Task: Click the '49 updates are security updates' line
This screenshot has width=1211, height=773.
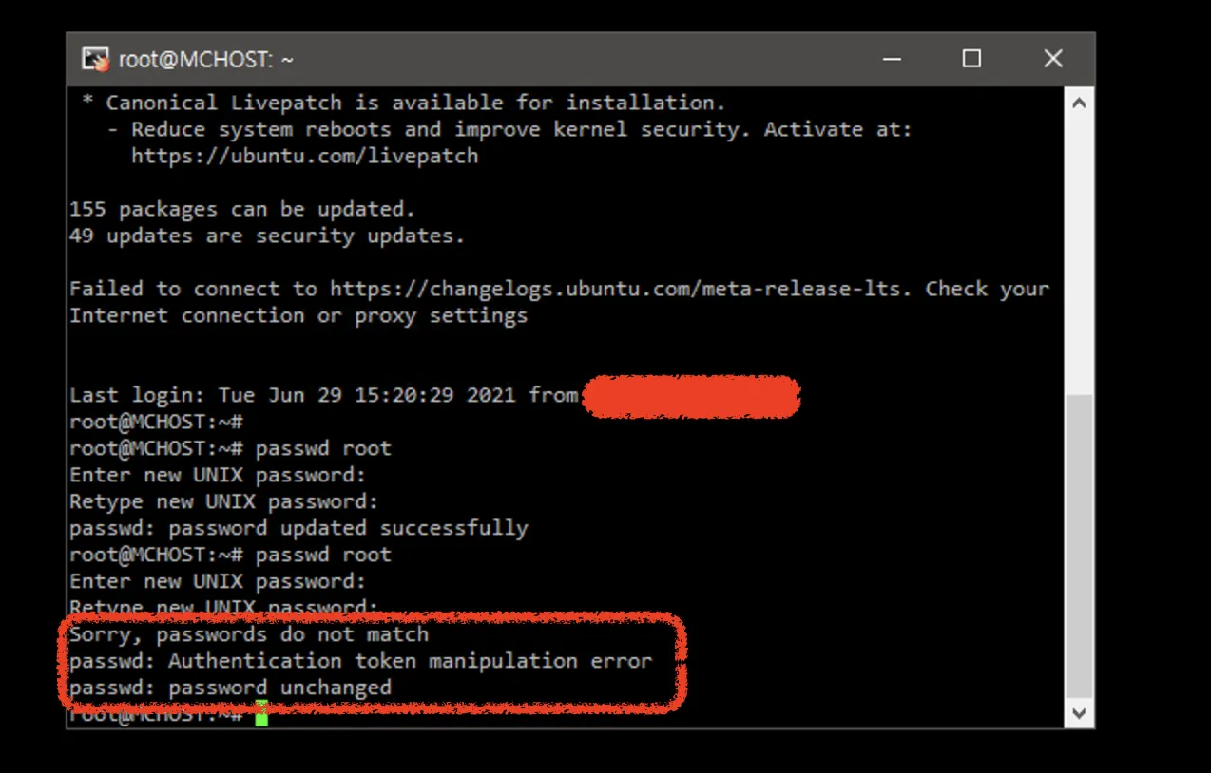Action: (x=267, y=236)
